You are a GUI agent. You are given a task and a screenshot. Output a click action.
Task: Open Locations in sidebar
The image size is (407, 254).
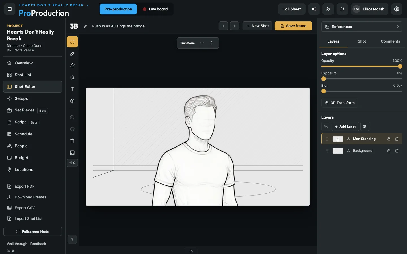[33, 170]
